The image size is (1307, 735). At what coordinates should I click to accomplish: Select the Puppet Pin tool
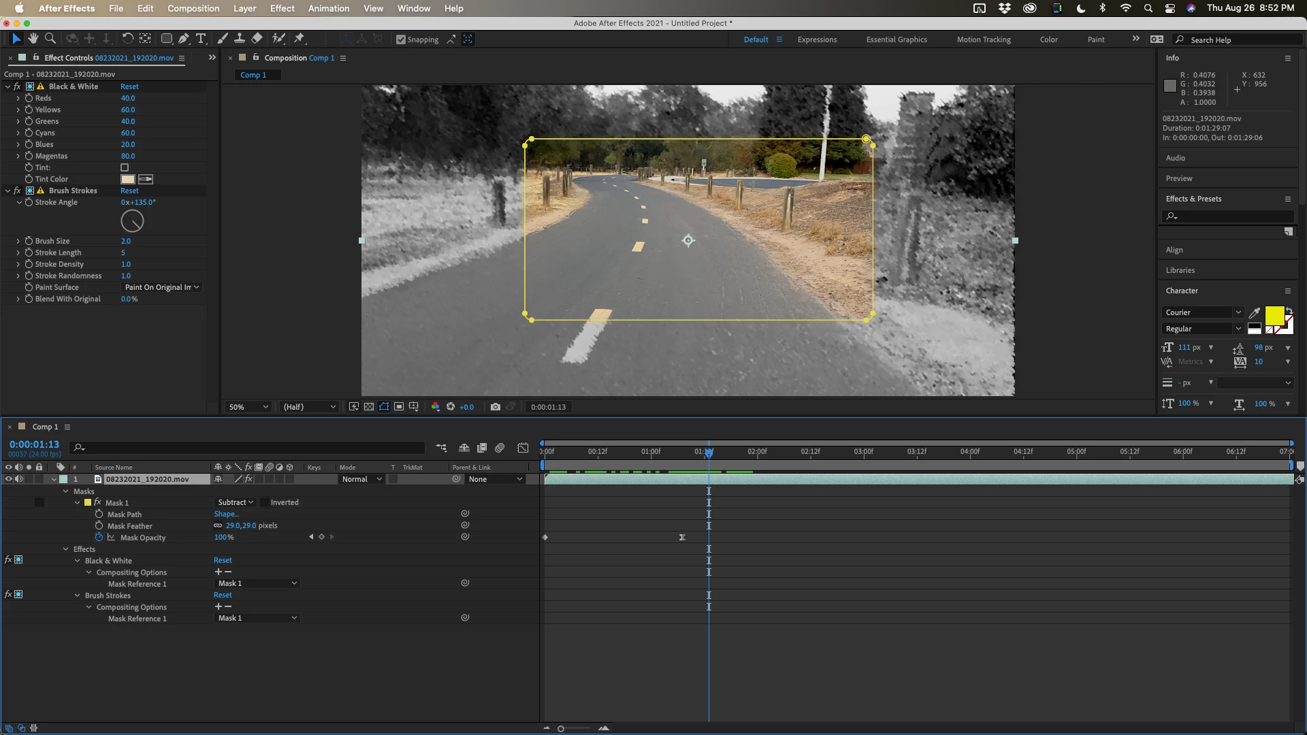(x=299, y=39)
